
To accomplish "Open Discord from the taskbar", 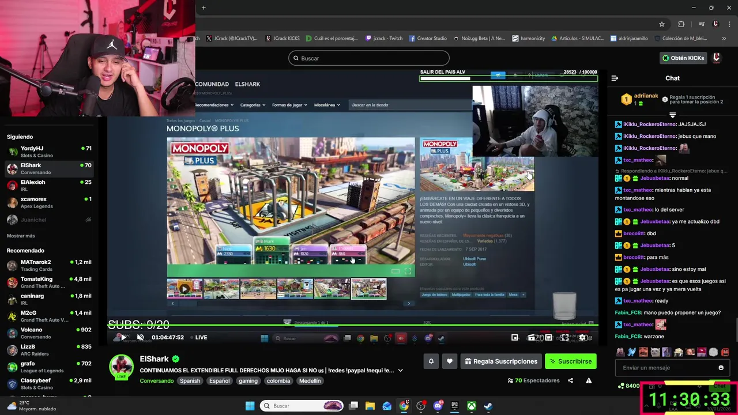I will click(x=438, y=406).
